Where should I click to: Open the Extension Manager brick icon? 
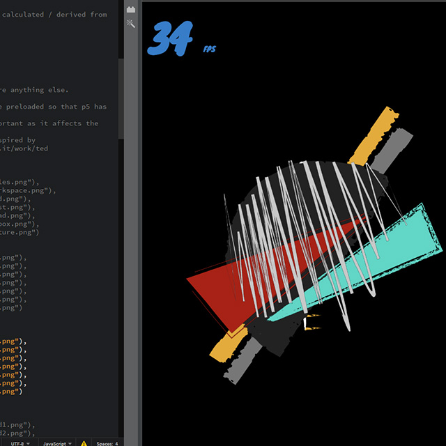pyautogui.click(x=131, y=9)
